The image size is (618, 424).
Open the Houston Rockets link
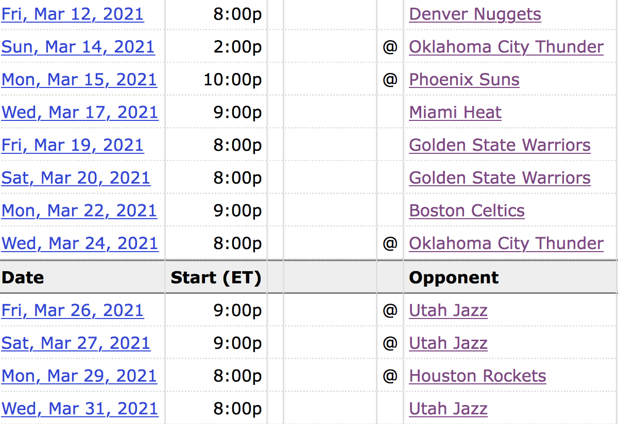click(477, 376)
